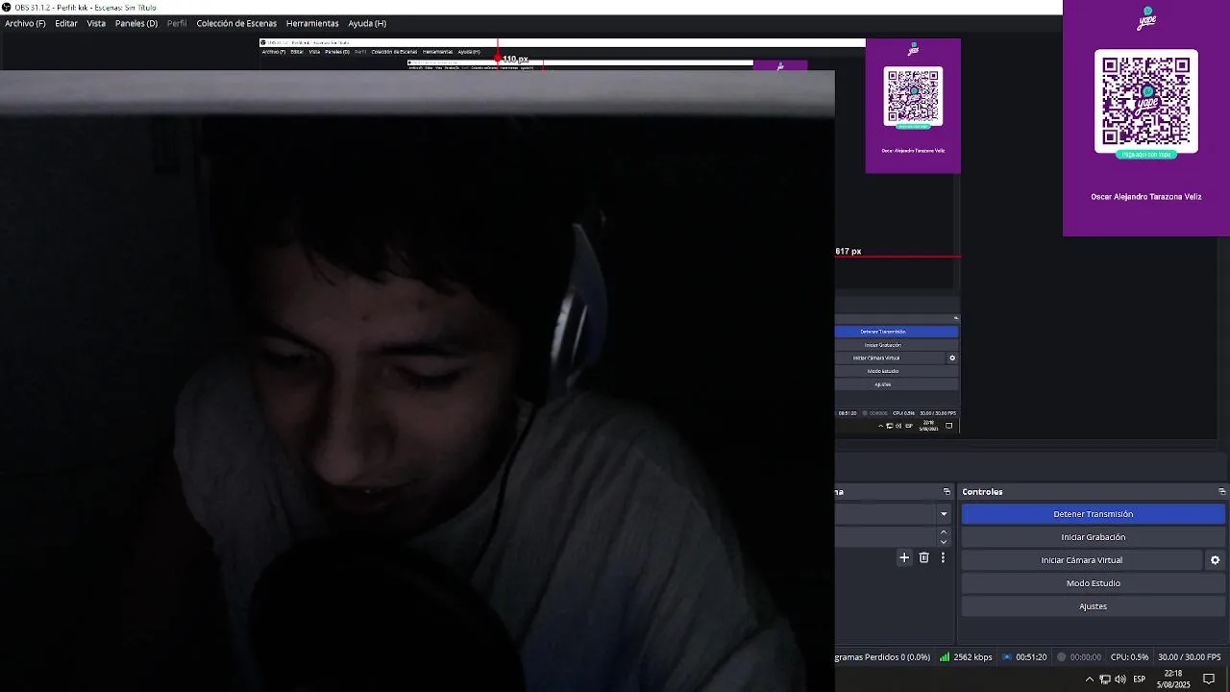
Task: Click the Detener Transmisión button
Action: coord(1093,514)
